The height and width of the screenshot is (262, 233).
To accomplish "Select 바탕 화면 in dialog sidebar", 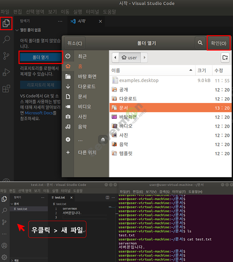I will coord(86,76).
